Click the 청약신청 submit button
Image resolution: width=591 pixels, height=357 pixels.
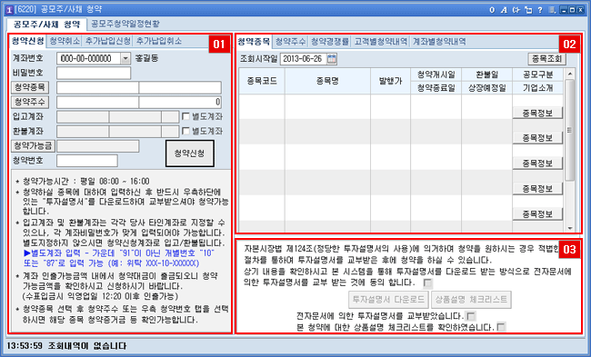(190, 154)
